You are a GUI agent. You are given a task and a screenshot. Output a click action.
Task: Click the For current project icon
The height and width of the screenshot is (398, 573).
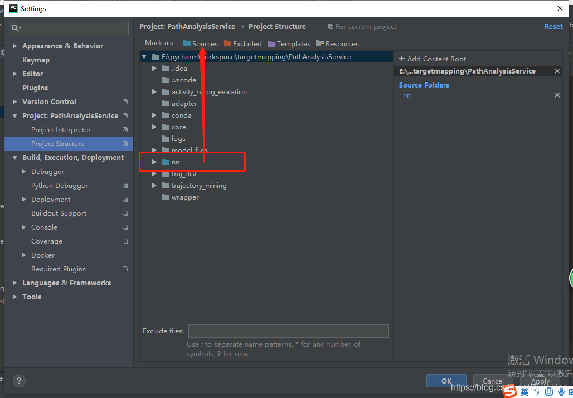click(331, 27)
